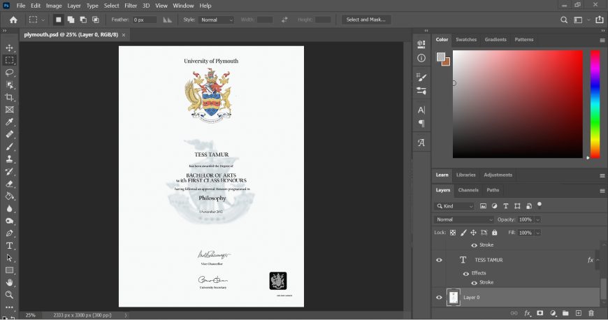Select the Paint Bucket tool

click(9, 196)
